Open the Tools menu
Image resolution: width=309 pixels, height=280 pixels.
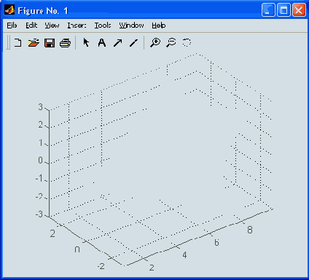(x=103, y=26)
